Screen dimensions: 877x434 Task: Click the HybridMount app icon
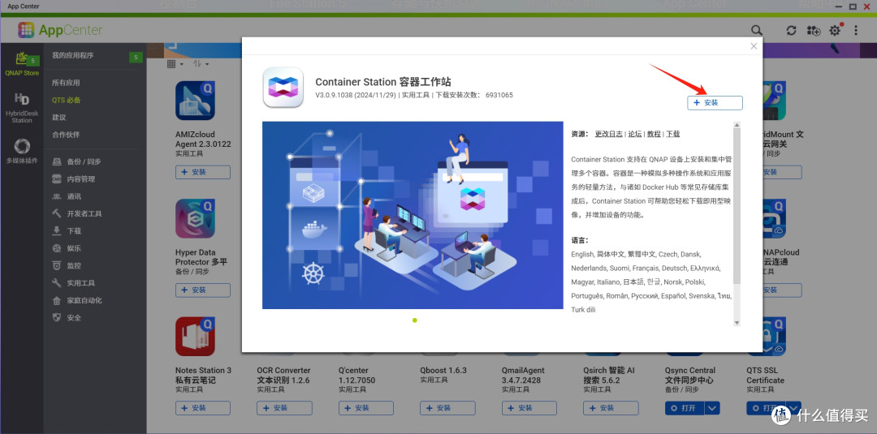click(x=774, y=101)
